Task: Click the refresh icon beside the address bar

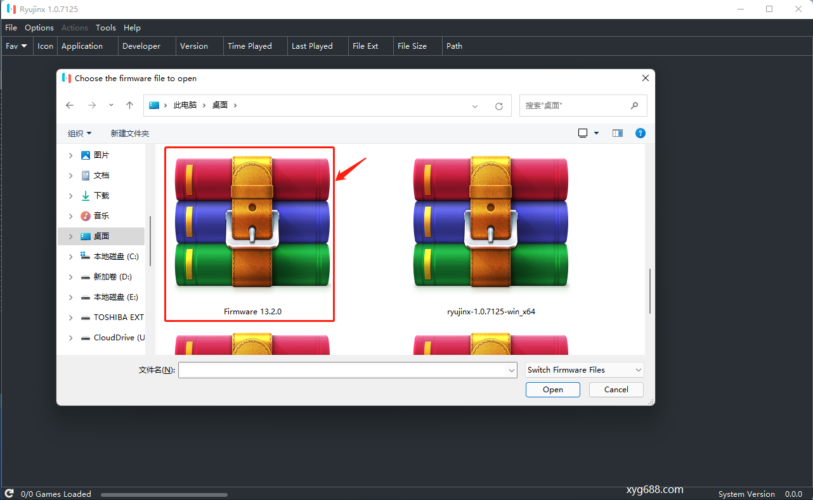Action: pos(499,106)
